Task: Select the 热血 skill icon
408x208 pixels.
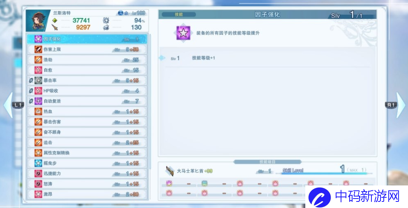Action: (38, 112)
